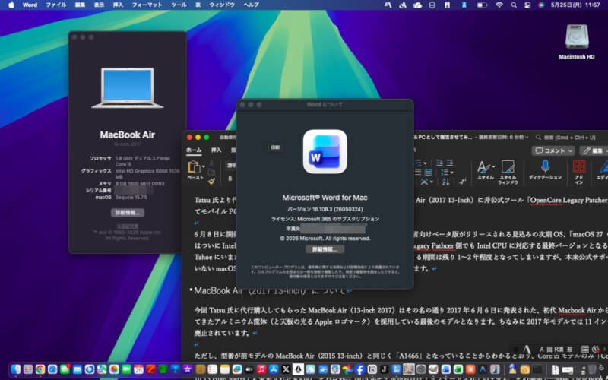Click the 編集 mode button with pencil
This screenshot has width=608, height=380.
coord(594,150)
